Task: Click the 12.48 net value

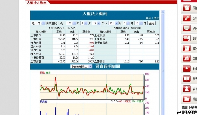Action: click(x=91, y=54)
